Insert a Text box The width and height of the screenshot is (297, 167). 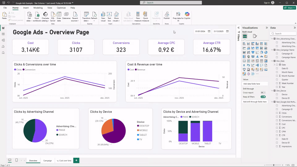pos(109,17)
